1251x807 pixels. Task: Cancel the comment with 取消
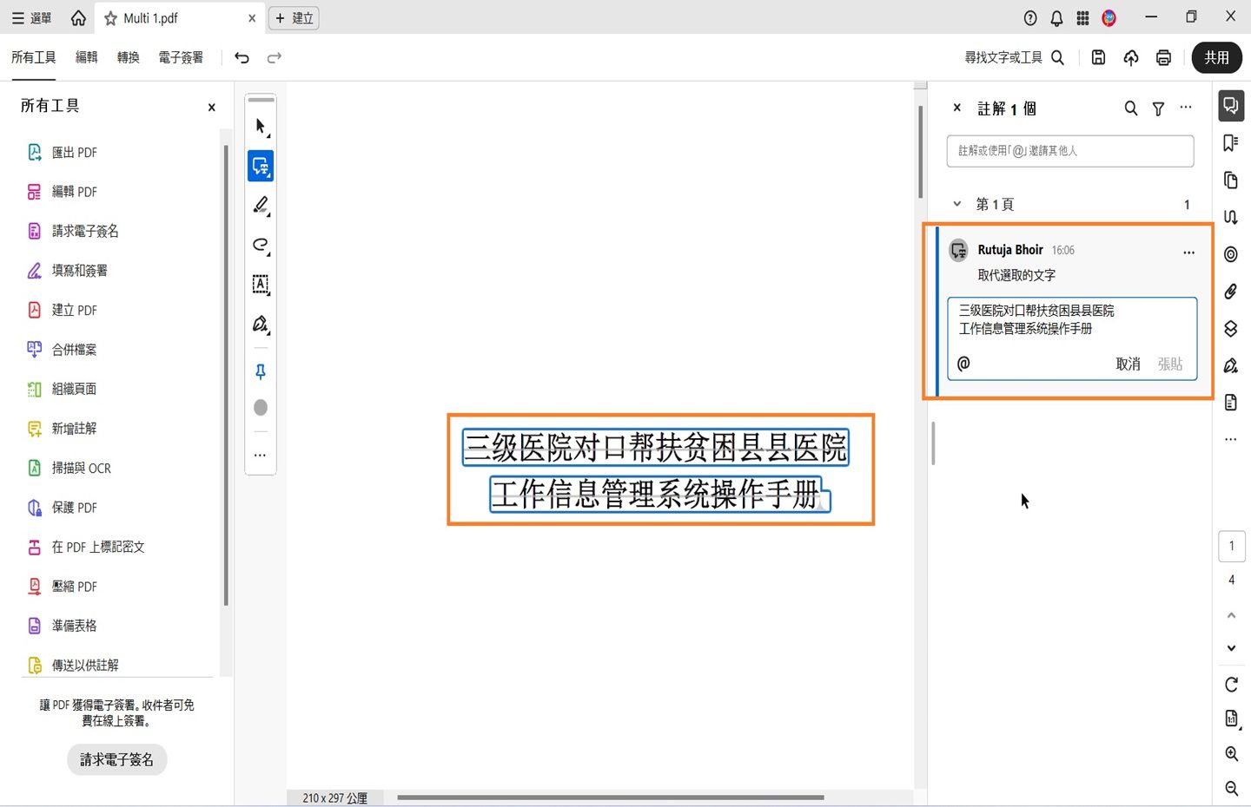point(1128,364)
